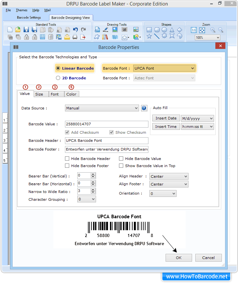
Task: Open the UPCA Font barcode font dropdown
Action: 164,68
